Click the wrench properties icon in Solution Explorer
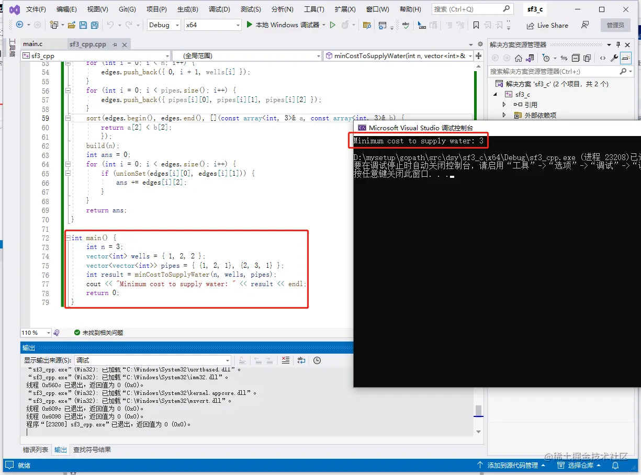 614,58
